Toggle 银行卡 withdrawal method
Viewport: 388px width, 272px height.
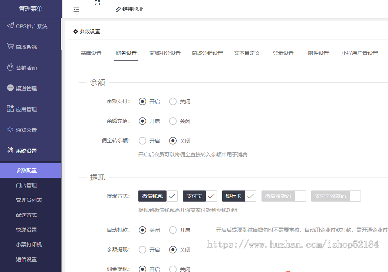click(x=239, y=196)
